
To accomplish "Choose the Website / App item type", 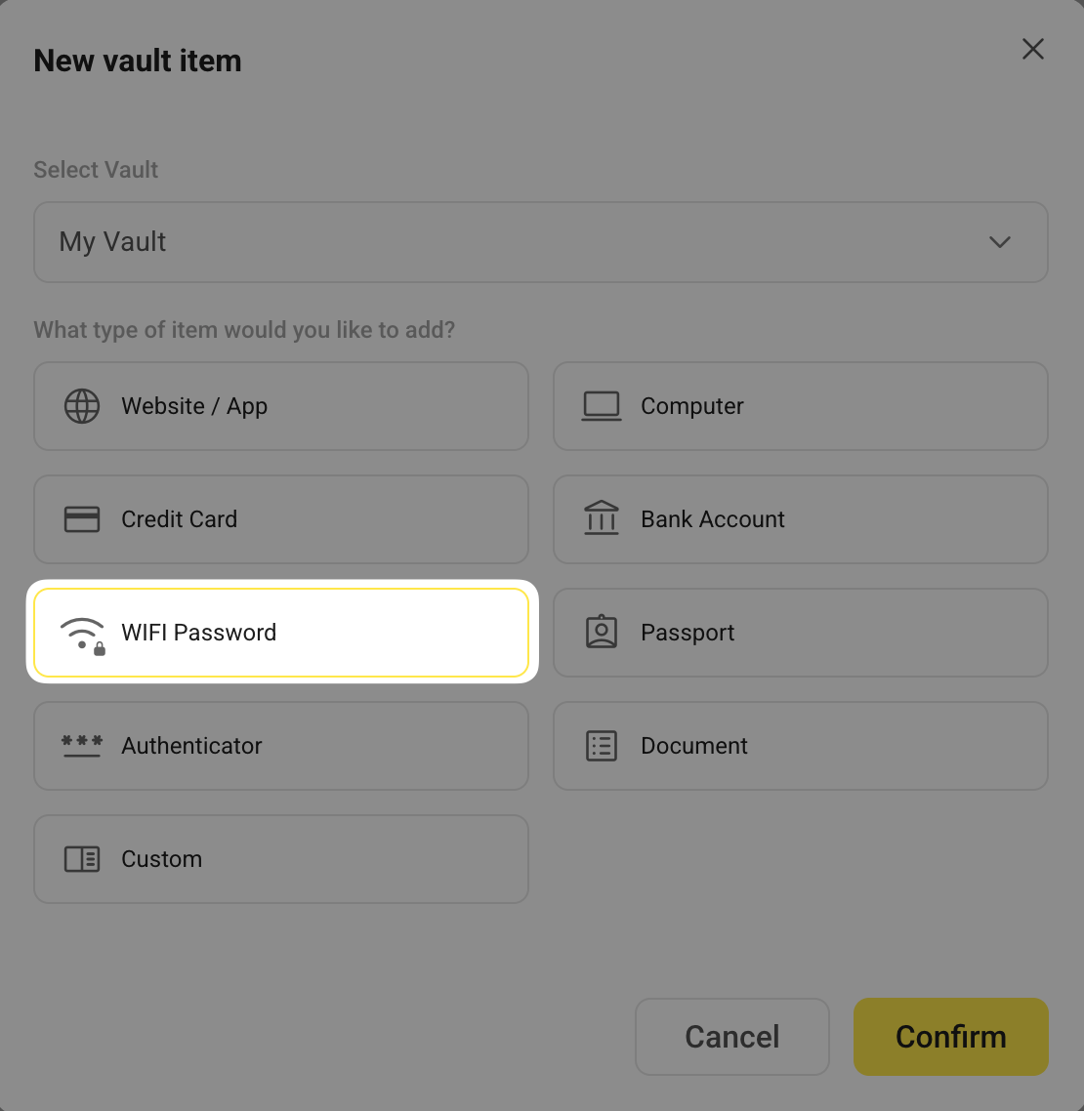I will pos(281,406).
